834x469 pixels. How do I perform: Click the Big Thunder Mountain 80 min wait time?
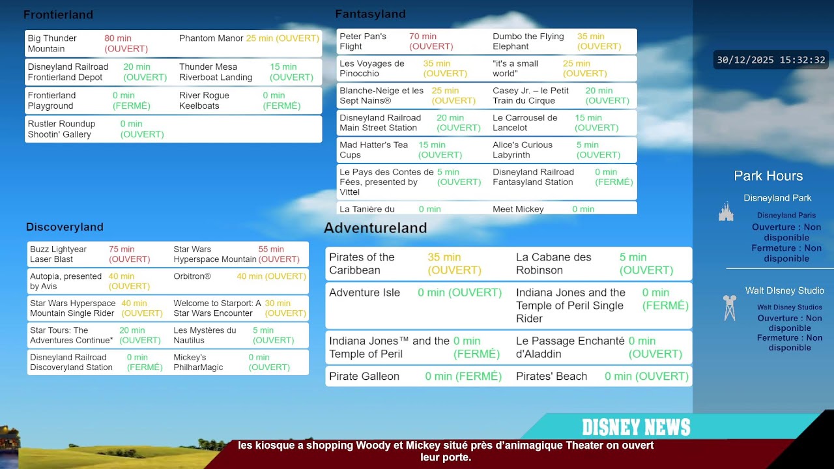[x=126, y=44]
